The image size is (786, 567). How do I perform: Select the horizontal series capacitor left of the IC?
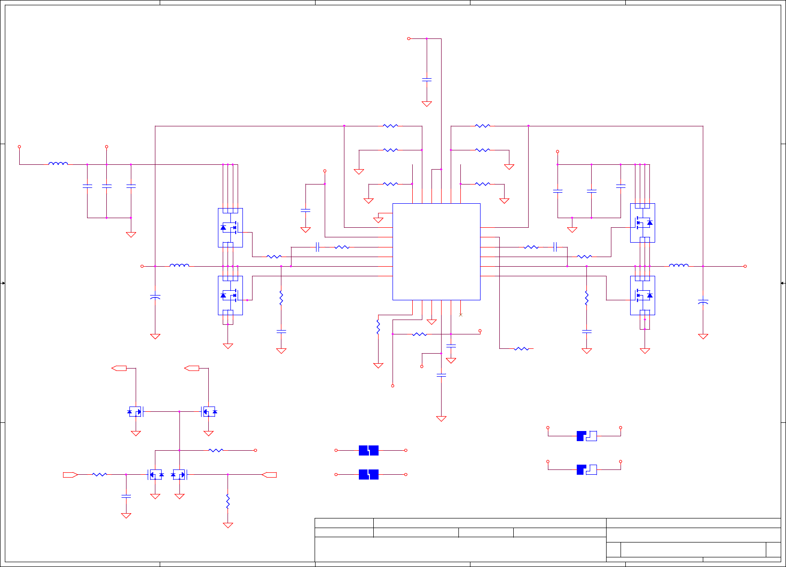click(x=317, y=247)
